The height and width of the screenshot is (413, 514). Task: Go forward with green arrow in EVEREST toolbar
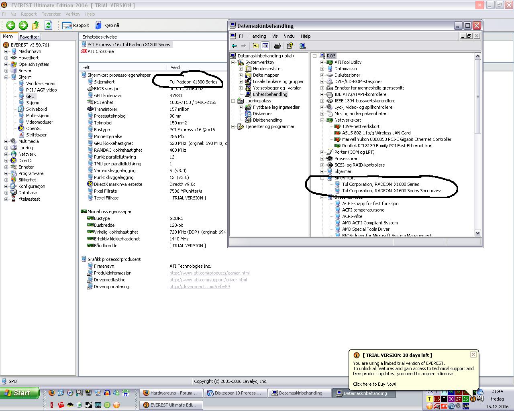click(23, 25)
